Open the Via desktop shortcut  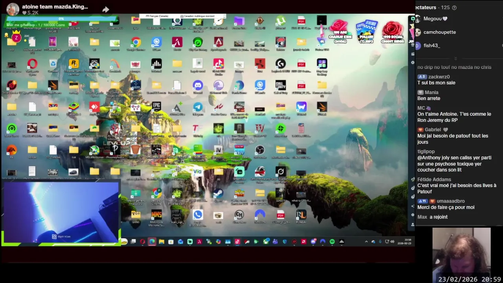[x=198, y=172]
